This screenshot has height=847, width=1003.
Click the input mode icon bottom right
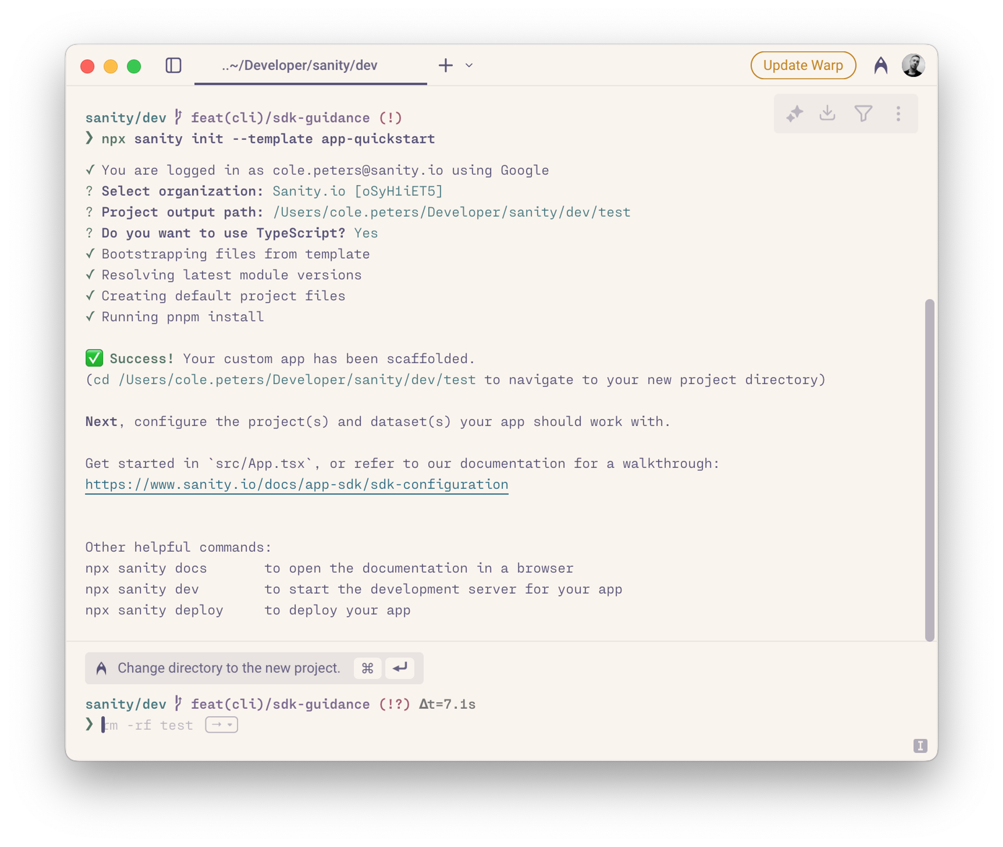[920, 746]
